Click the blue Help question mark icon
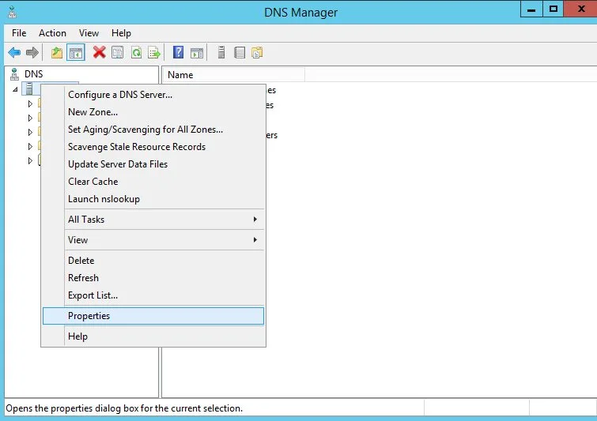The image size is (597, 421). tap(178, 53)
